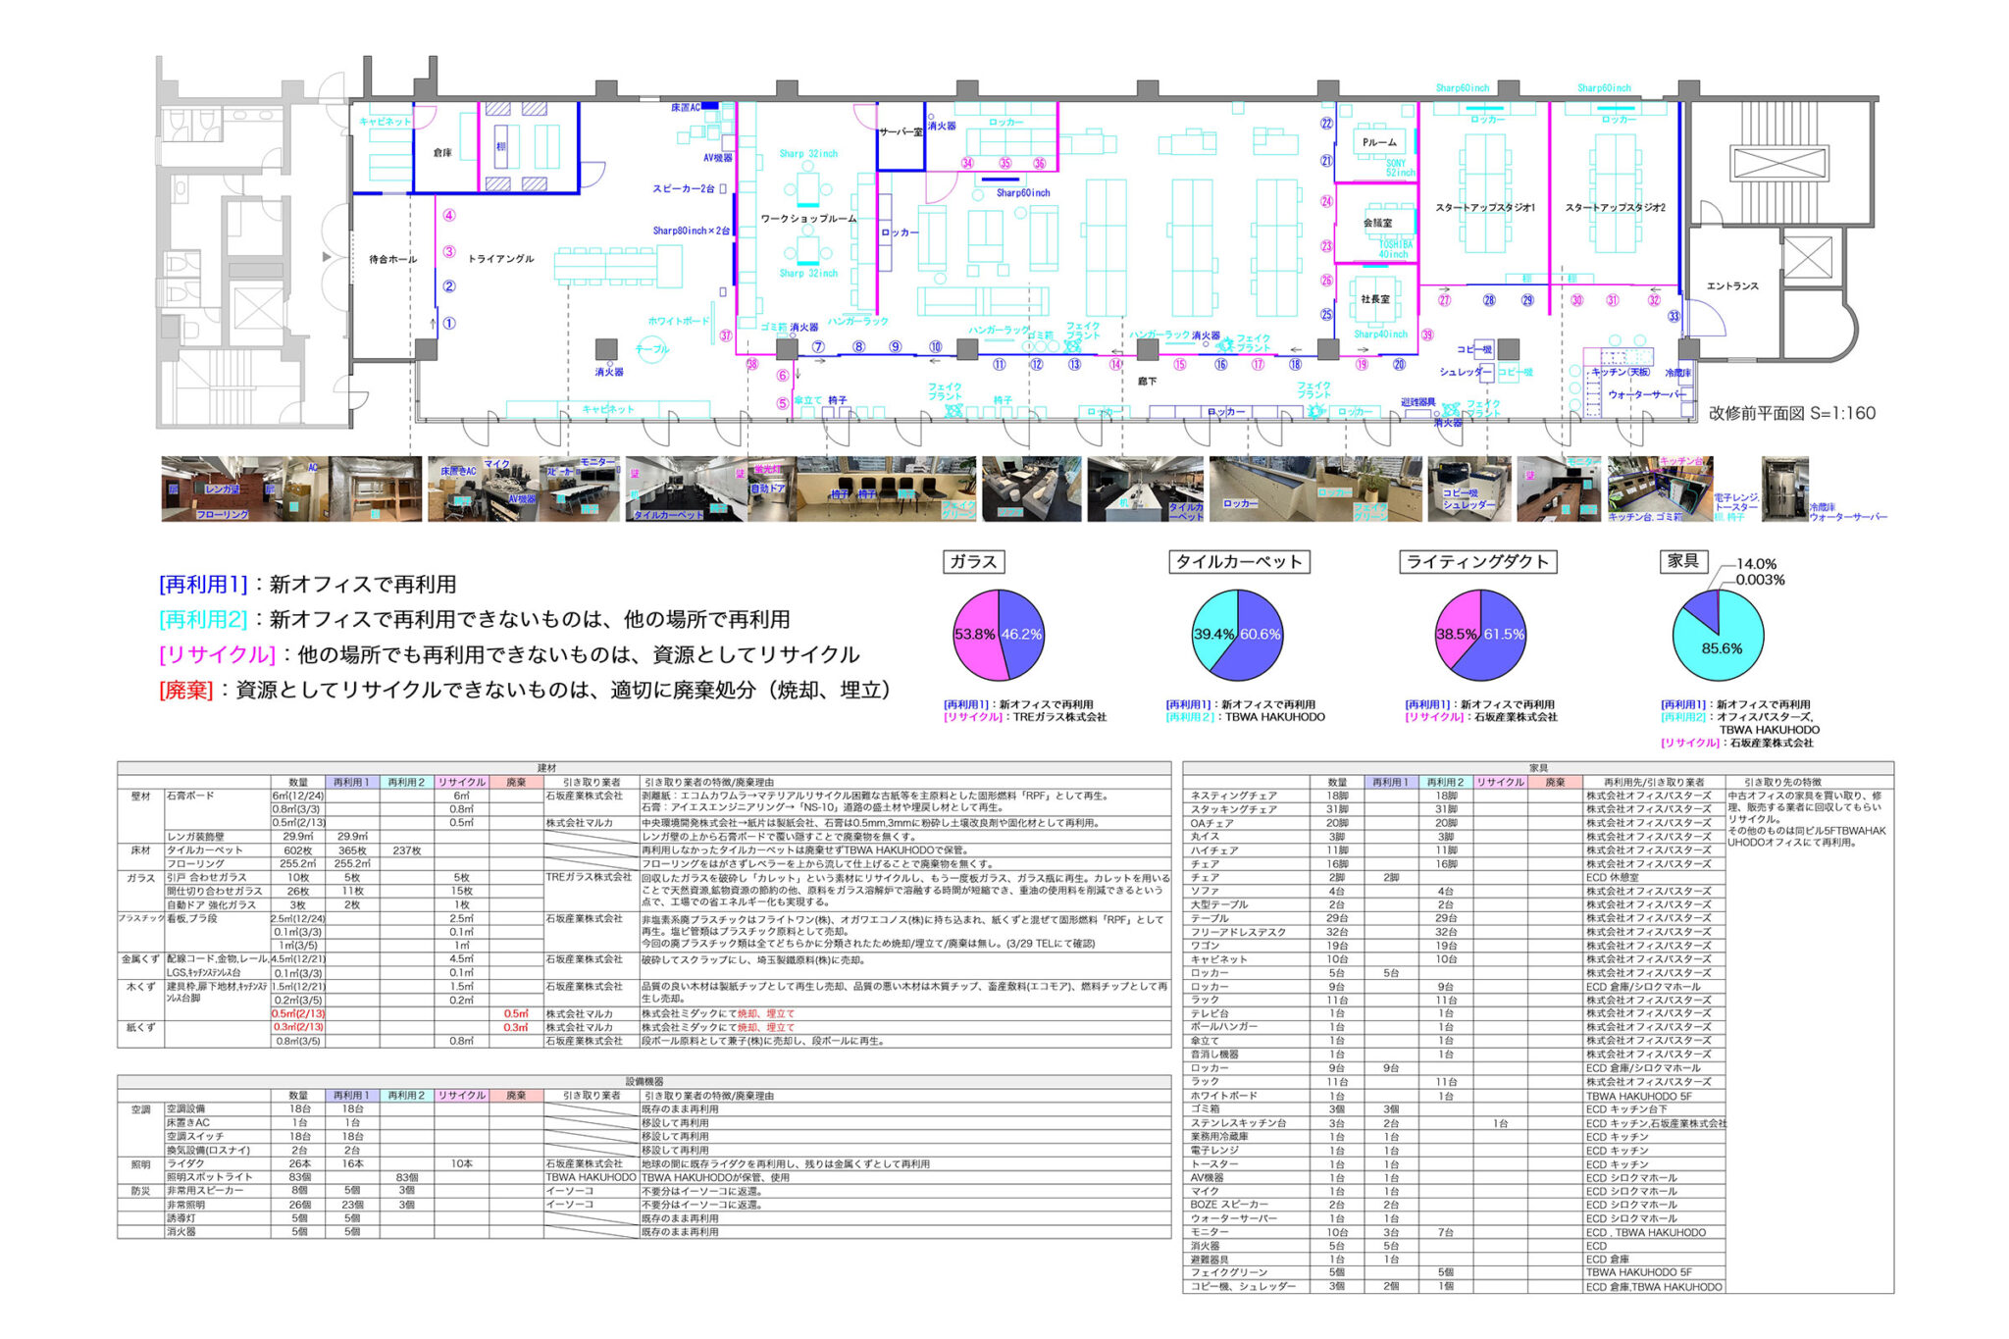Click the ホワイトボード annotation on the floor plan
Image resolution: width=2009 pixels, height=1339 pixels.
coord(678,322)
